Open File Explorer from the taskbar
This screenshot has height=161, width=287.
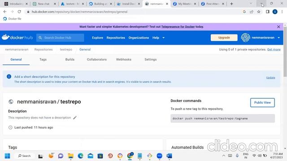pos(71,156)
